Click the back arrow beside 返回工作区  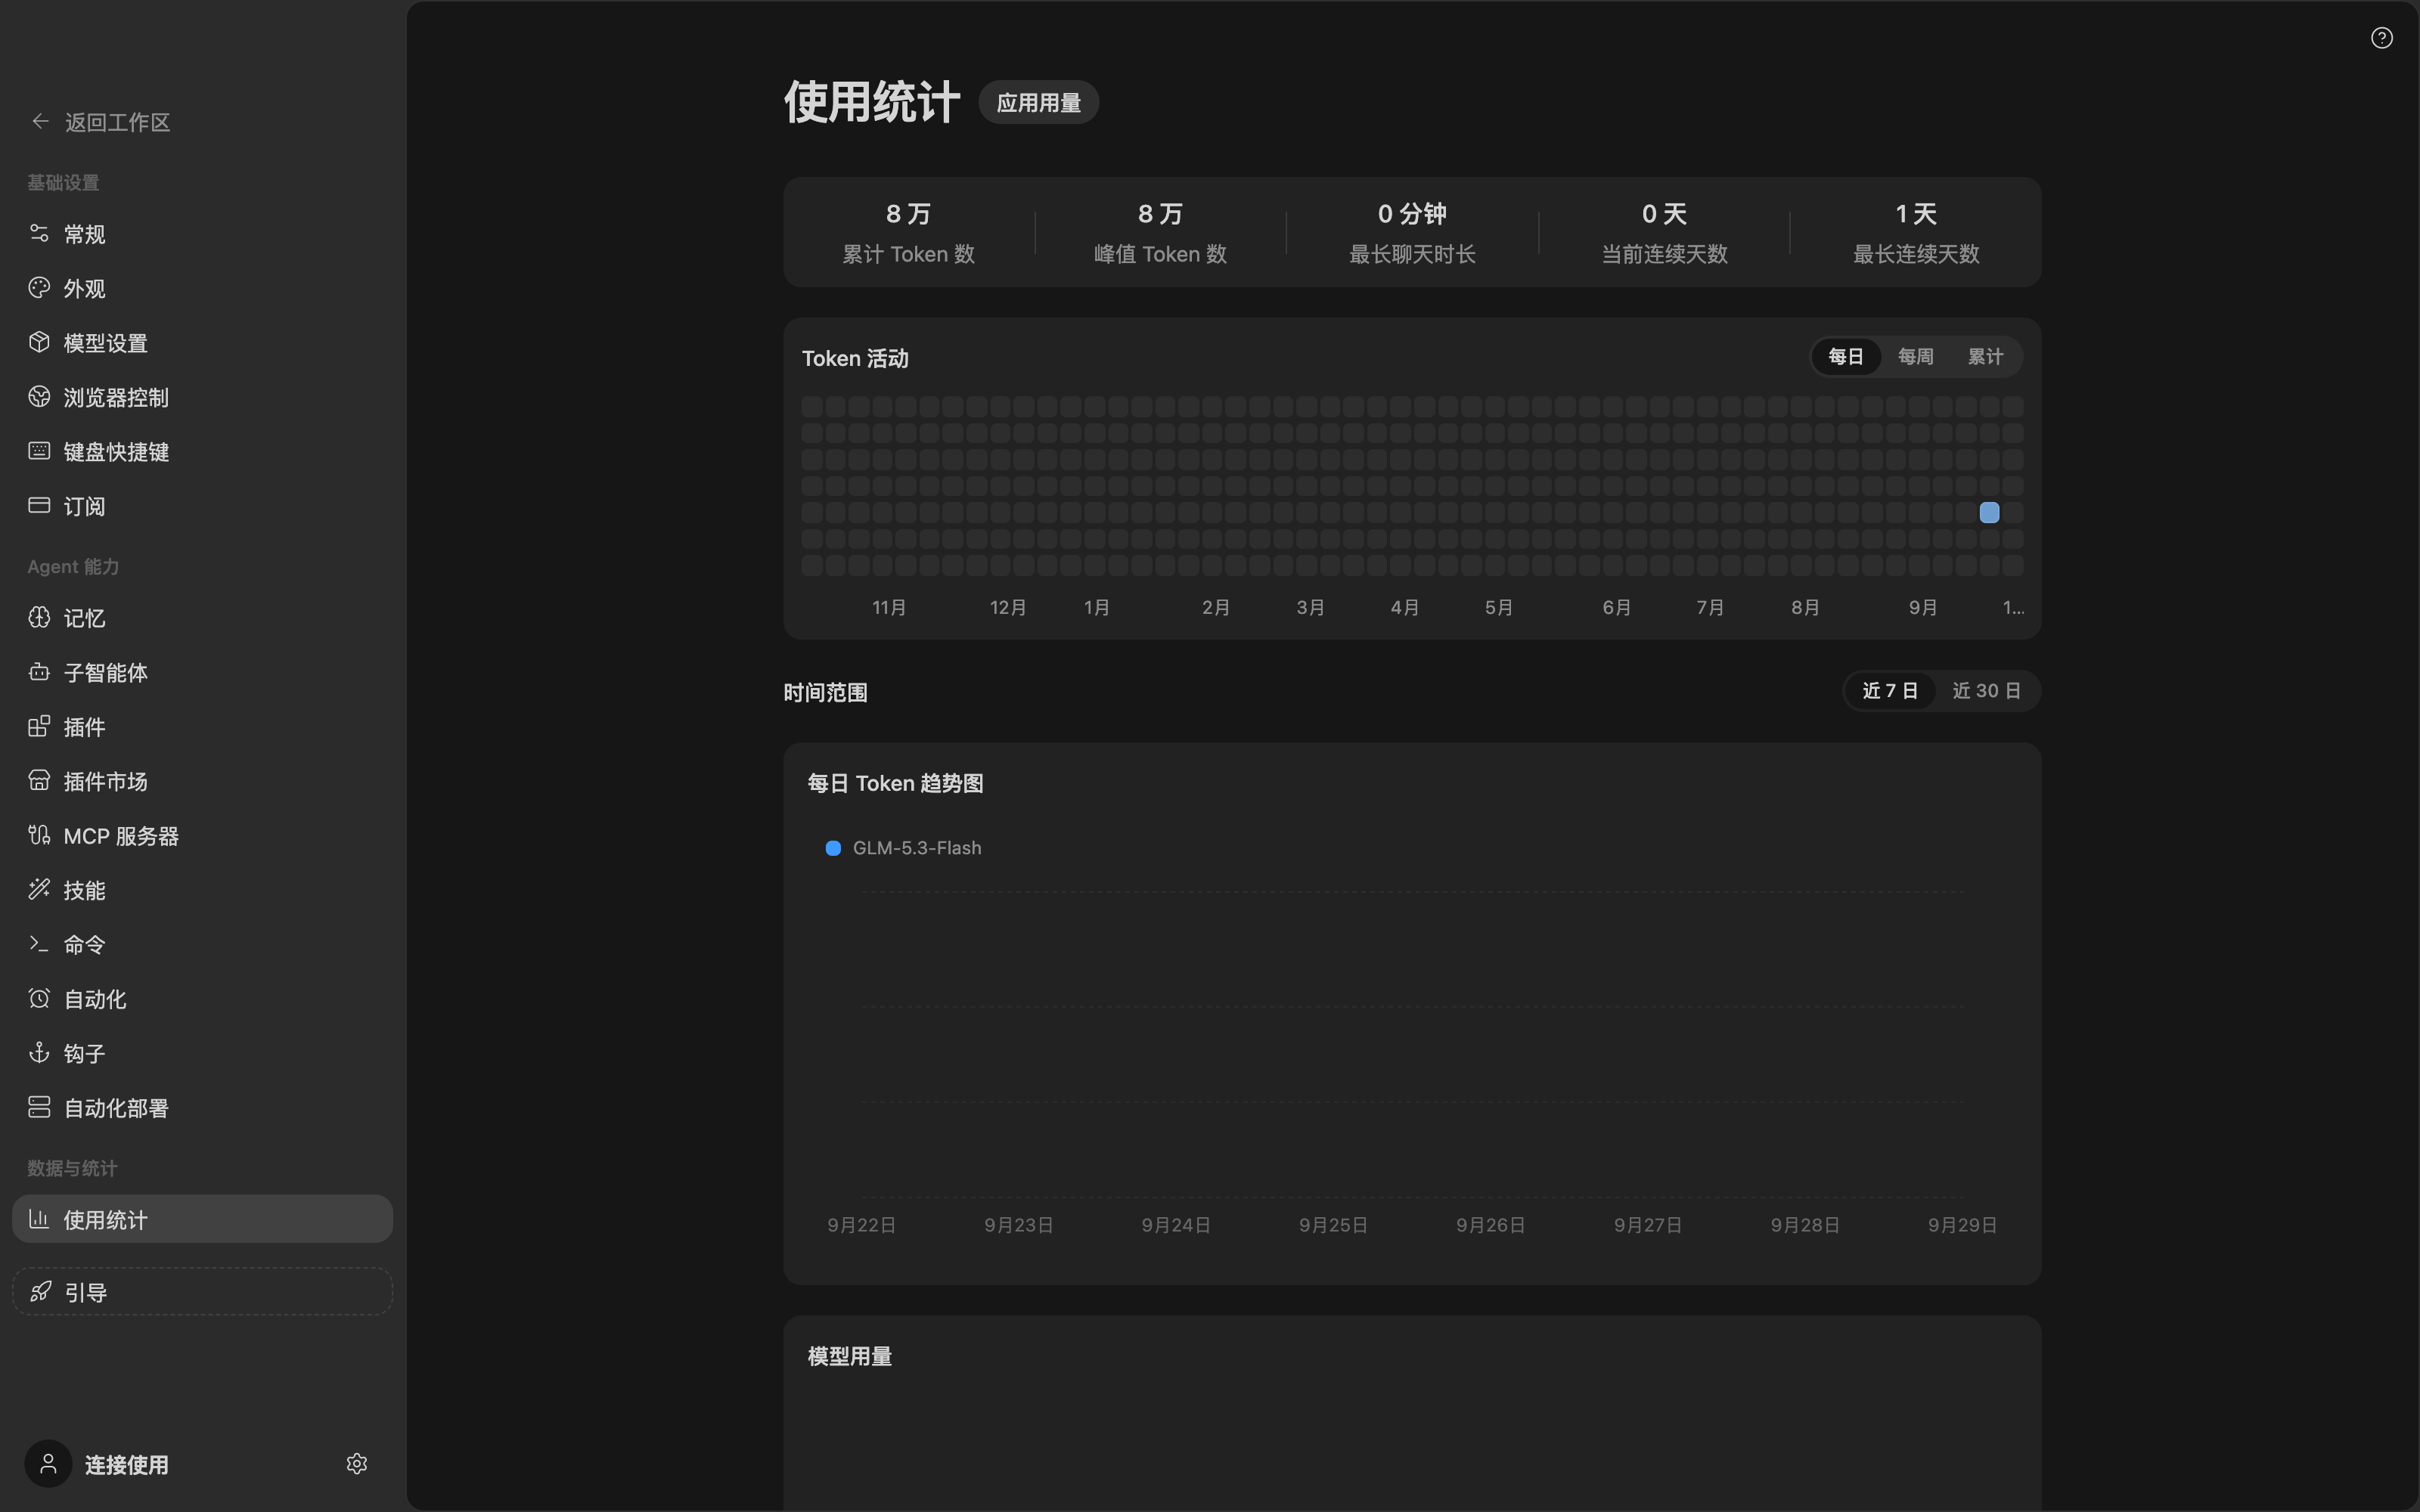tap(40, 122)
